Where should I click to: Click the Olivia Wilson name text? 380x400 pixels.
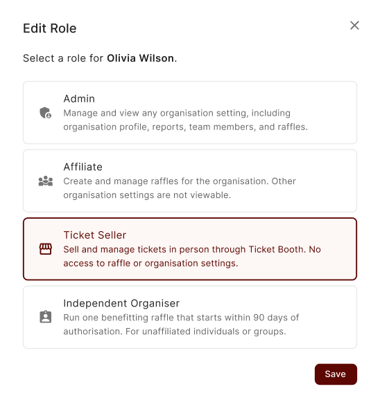coord(141,58)
